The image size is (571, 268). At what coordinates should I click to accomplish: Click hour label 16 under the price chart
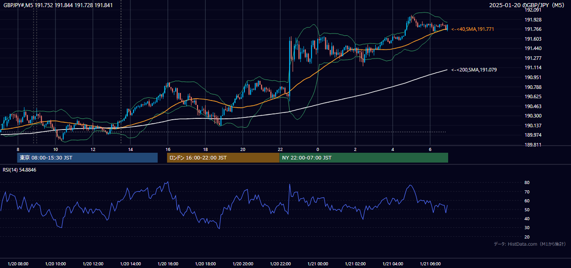168,149
